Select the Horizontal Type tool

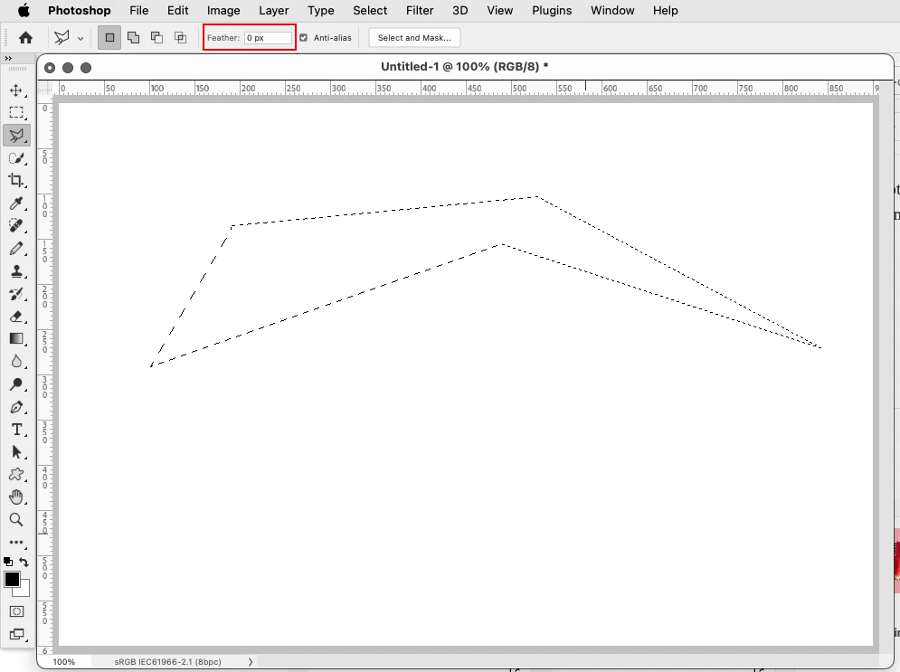(16, 430)
